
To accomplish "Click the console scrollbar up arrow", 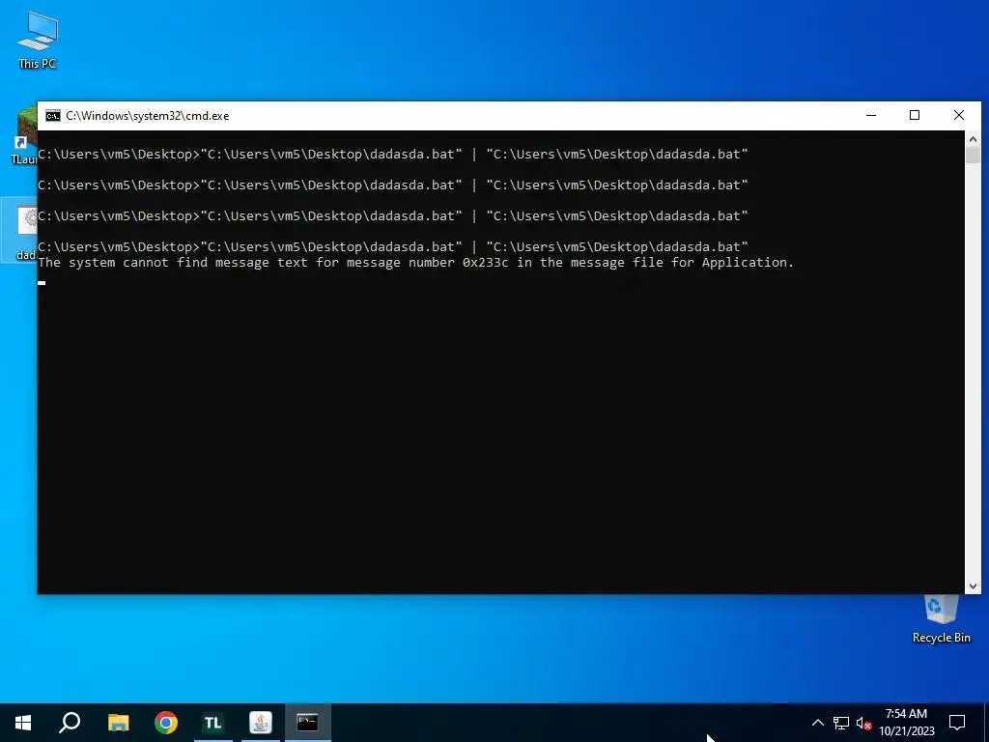I will [973, 138].
